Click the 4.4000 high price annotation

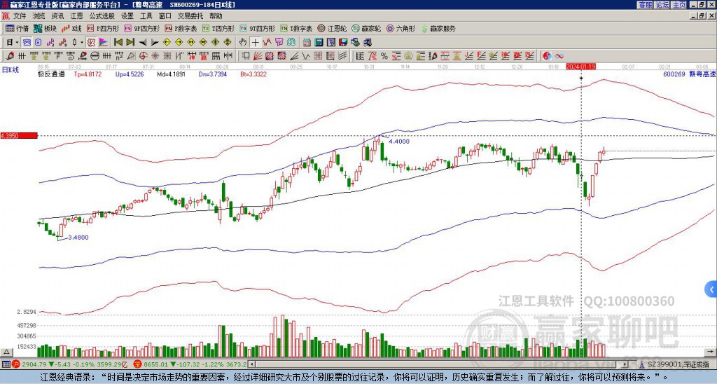click(399, 142)
